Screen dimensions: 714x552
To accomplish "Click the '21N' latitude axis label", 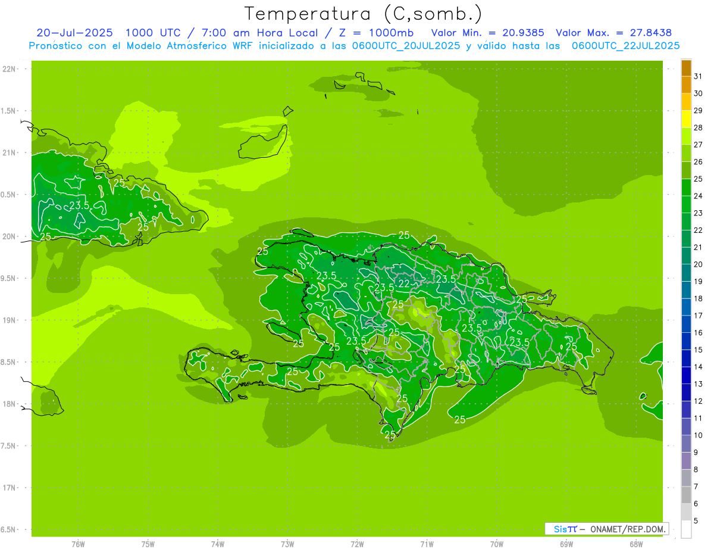I will 10,153.
